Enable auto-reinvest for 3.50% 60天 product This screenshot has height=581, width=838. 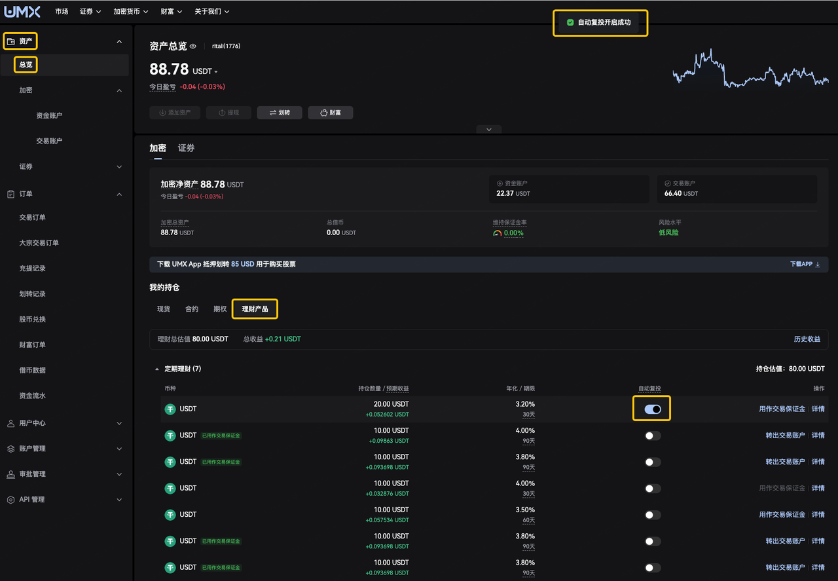(x=653, y=515)
